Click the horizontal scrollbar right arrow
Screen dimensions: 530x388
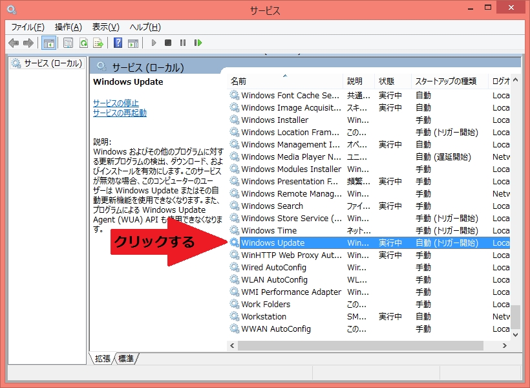[x=505, y=345]
